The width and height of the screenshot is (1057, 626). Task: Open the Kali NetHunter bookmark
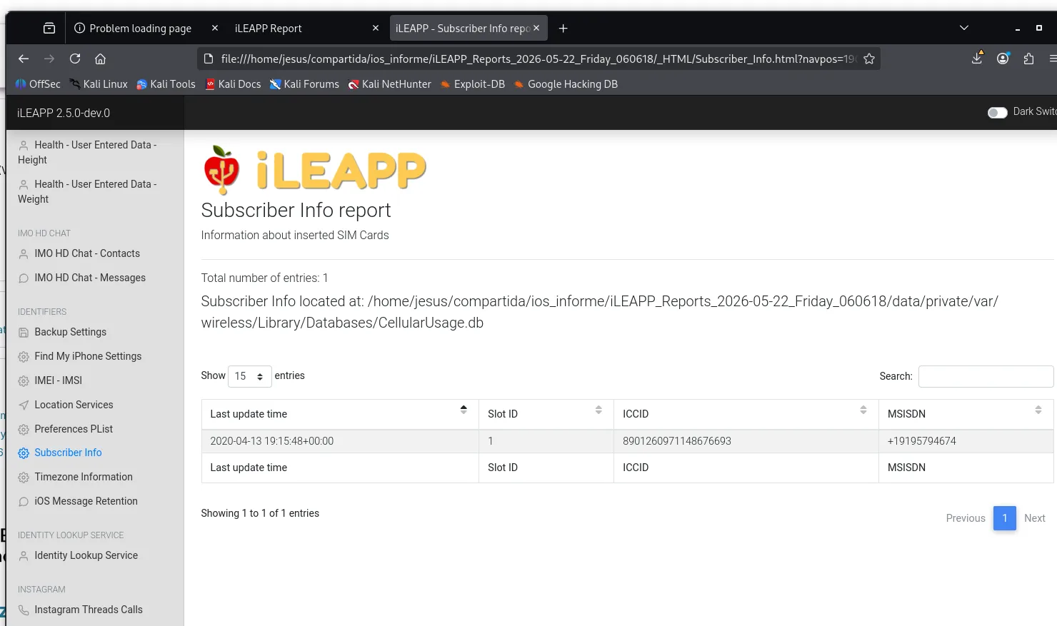(x=389, y=84)
